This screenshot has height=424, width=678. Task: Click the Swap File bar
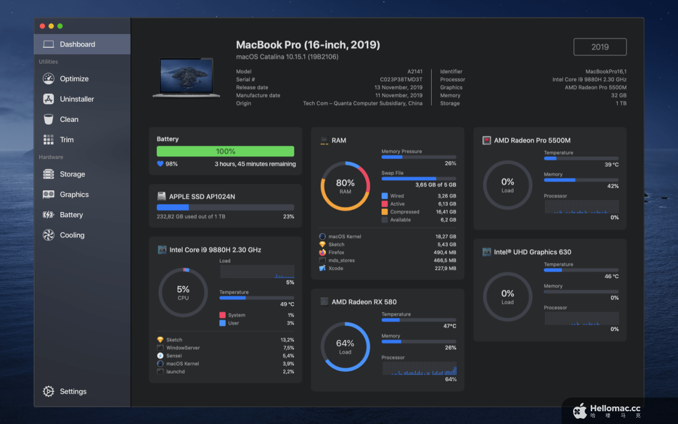(x=418, y=179)
